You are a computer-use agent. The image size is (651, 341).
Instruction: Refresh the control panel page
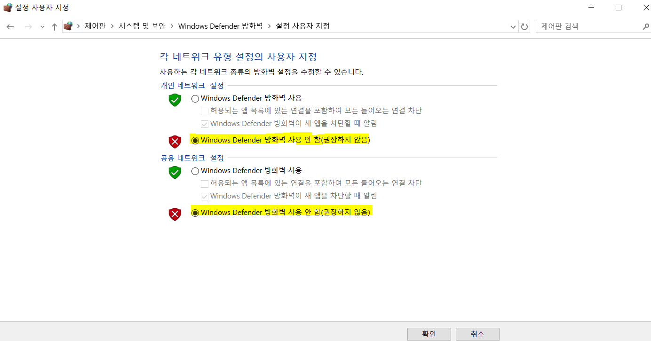pyautogui.click(x=524, y=27)
